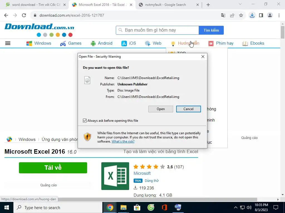Click the network tray icon
Viewport: 285px width, 213px height.
coord(242,207)
